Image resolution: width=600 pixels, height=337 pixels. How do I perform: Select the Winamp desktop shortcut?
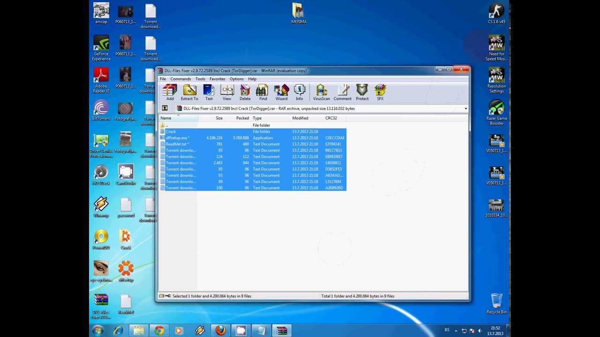[101, 207]
